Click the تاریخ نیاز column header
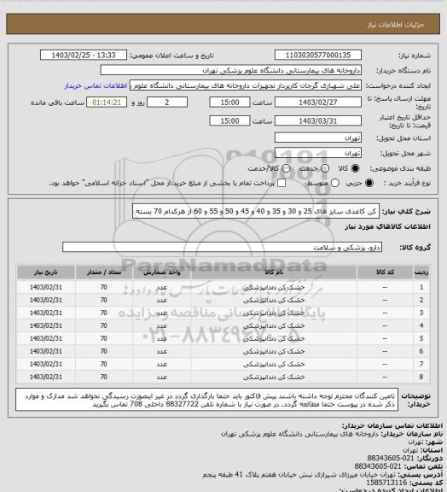 (46, 272)
